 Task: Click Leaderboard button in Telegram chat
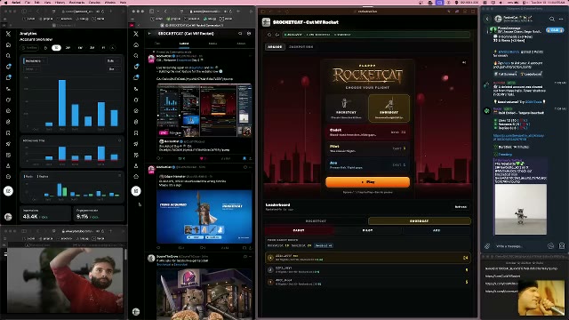coord(532,74)
